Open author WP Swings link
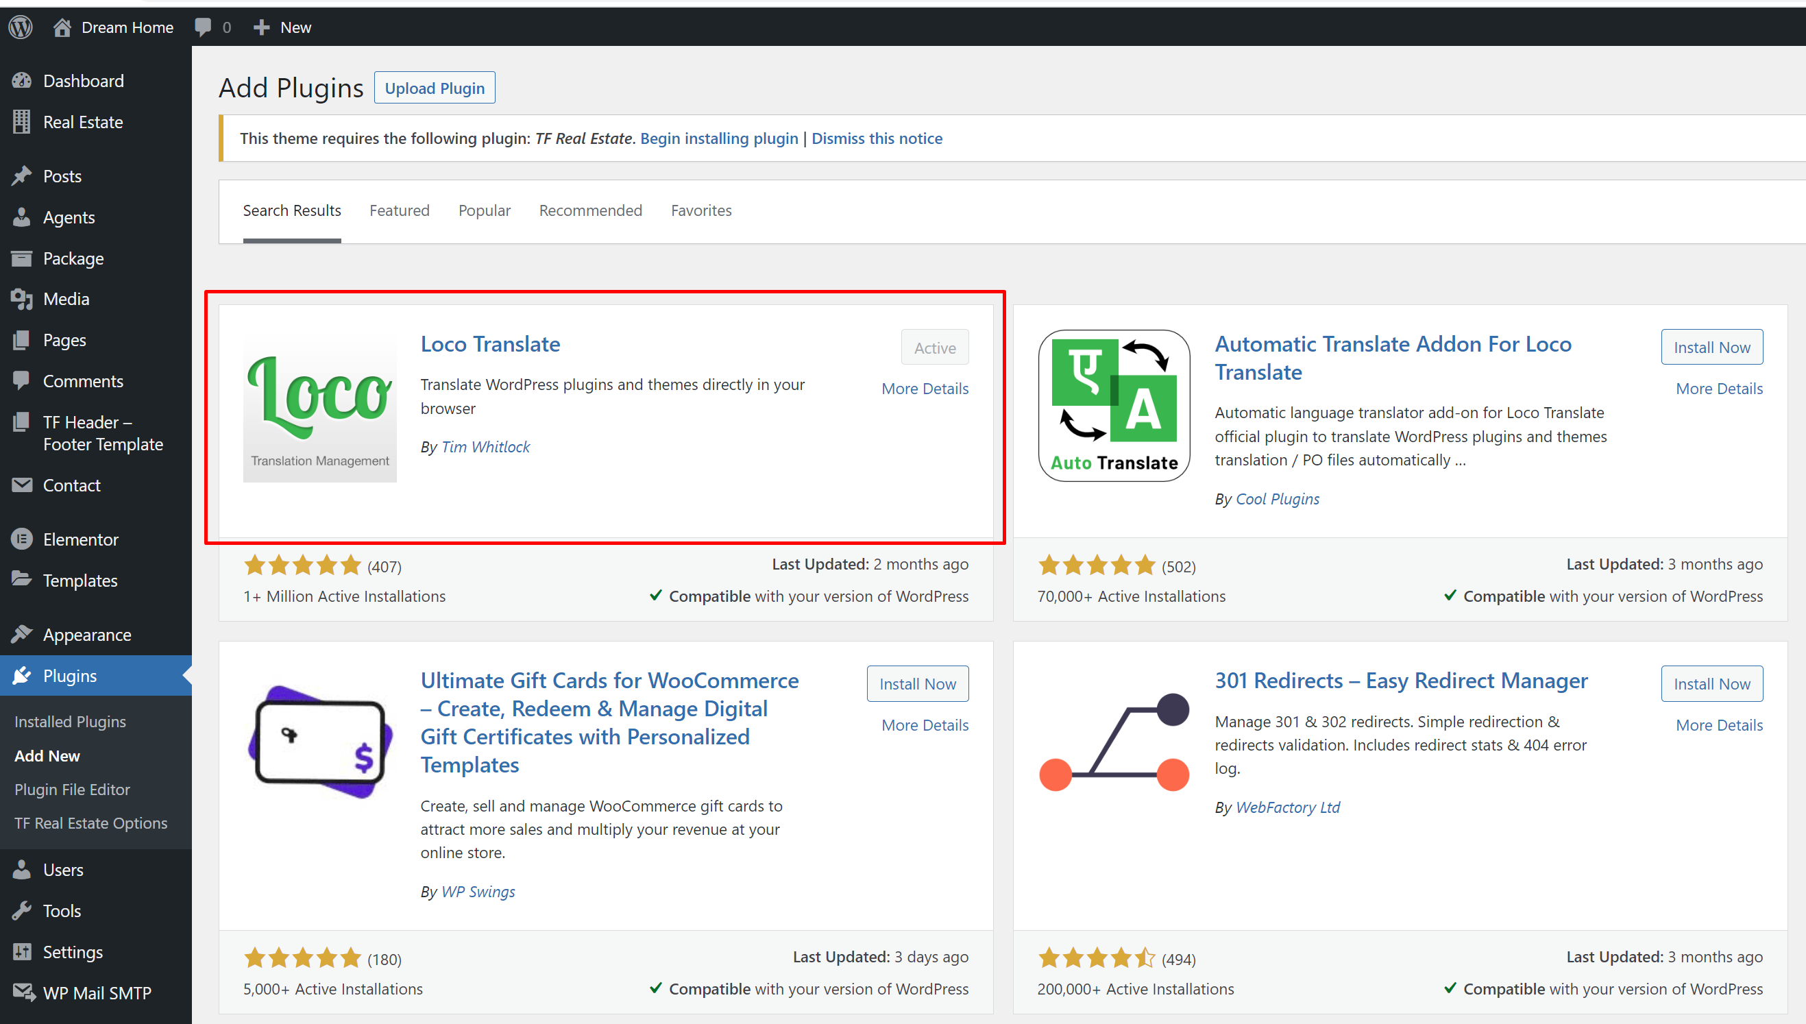The width and height of the screenshot is (1806, 1024). coord(478,891)
